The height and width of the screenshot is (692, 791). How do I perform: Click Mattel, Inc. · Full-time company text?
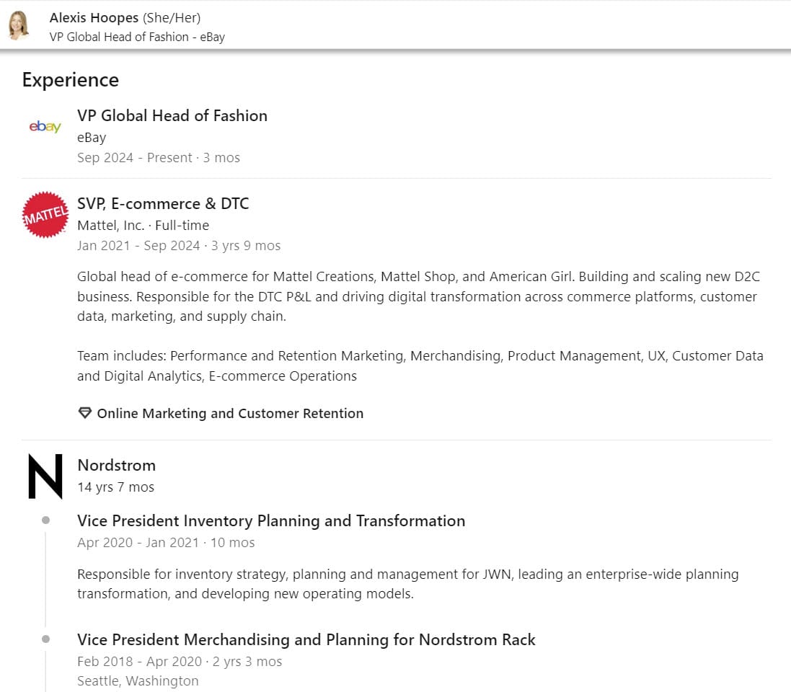pos(143,225)
